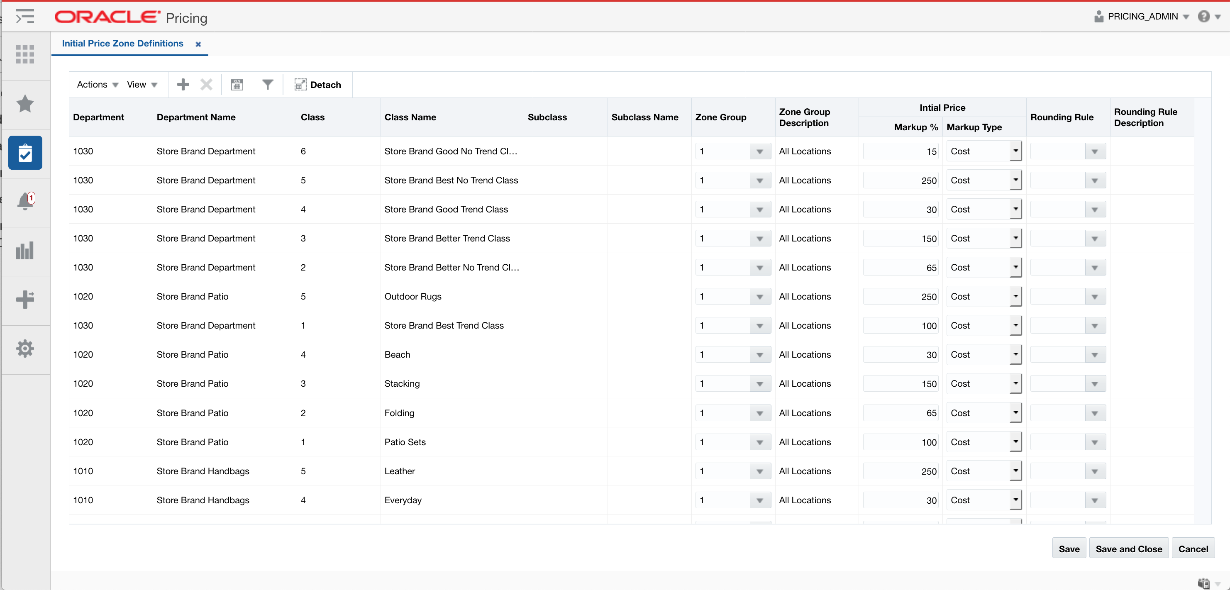Open the Markup Type dropdown for Leather row
Screen dimensions: 1230x590
[x=1015, y=471]
